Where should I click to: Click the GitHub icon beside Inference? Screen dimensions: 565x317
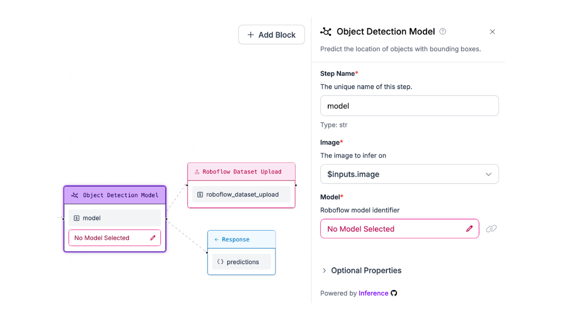tap(394, 293)
